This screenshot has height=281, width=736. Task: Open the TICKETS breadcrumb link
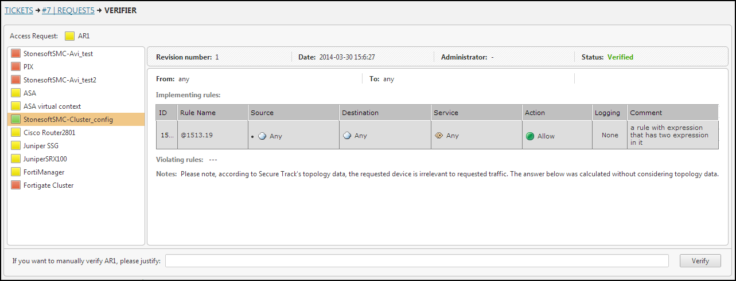pyautogui.click(x=18, y=10)
